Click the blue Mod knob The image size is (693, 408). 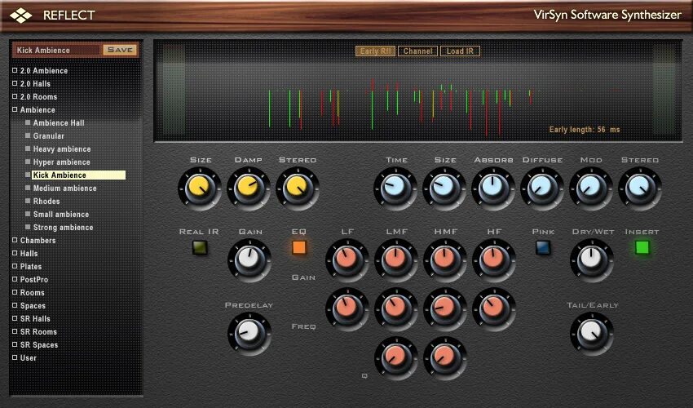(591, 188)
